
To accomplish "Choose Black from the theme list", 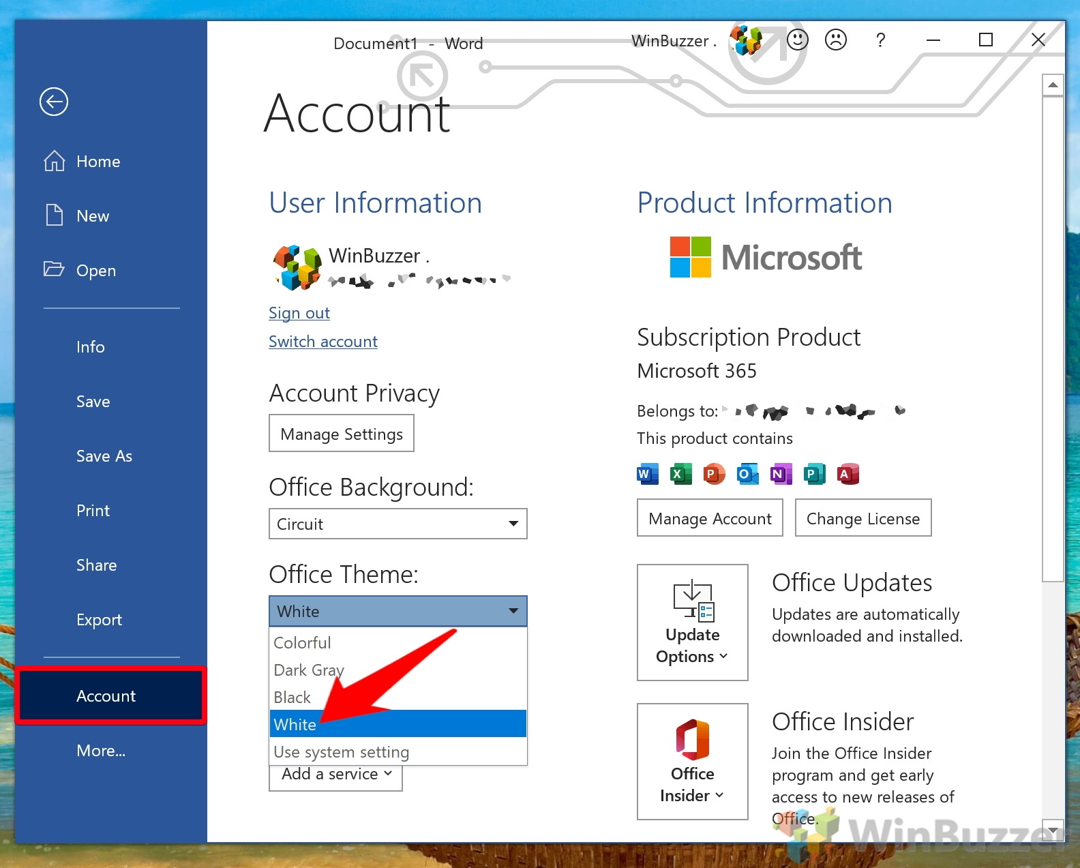I will (398, 697).
